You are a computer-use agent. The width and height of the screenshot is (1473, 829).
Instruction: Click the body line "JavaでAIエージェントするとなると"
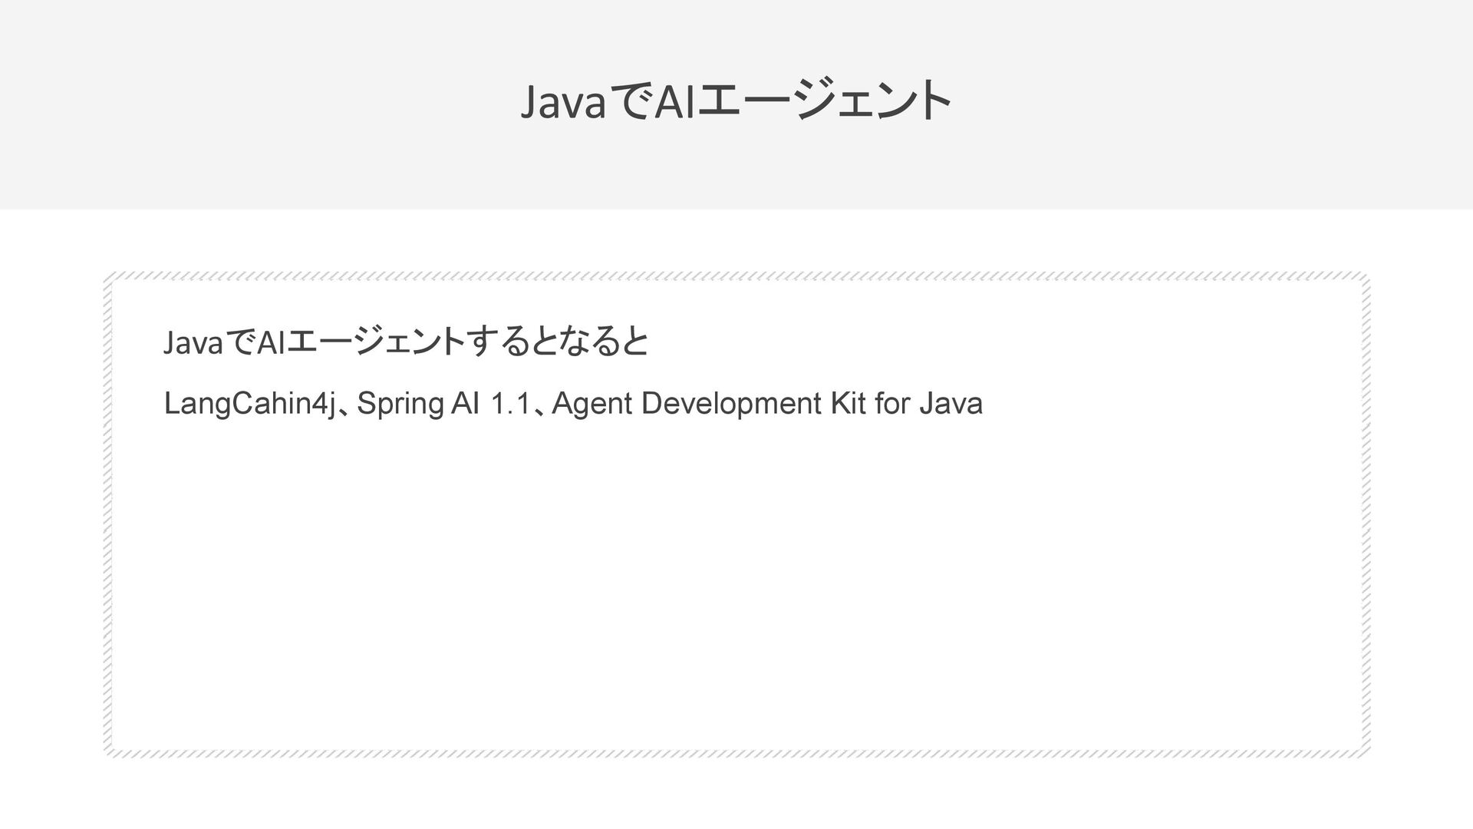pos(406,342)
